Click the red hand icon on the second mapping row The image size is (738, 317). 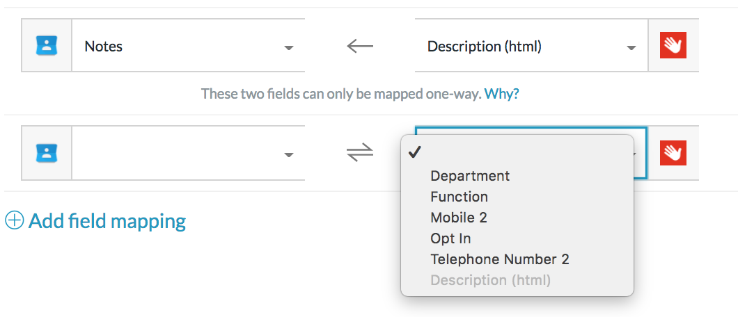673,153
